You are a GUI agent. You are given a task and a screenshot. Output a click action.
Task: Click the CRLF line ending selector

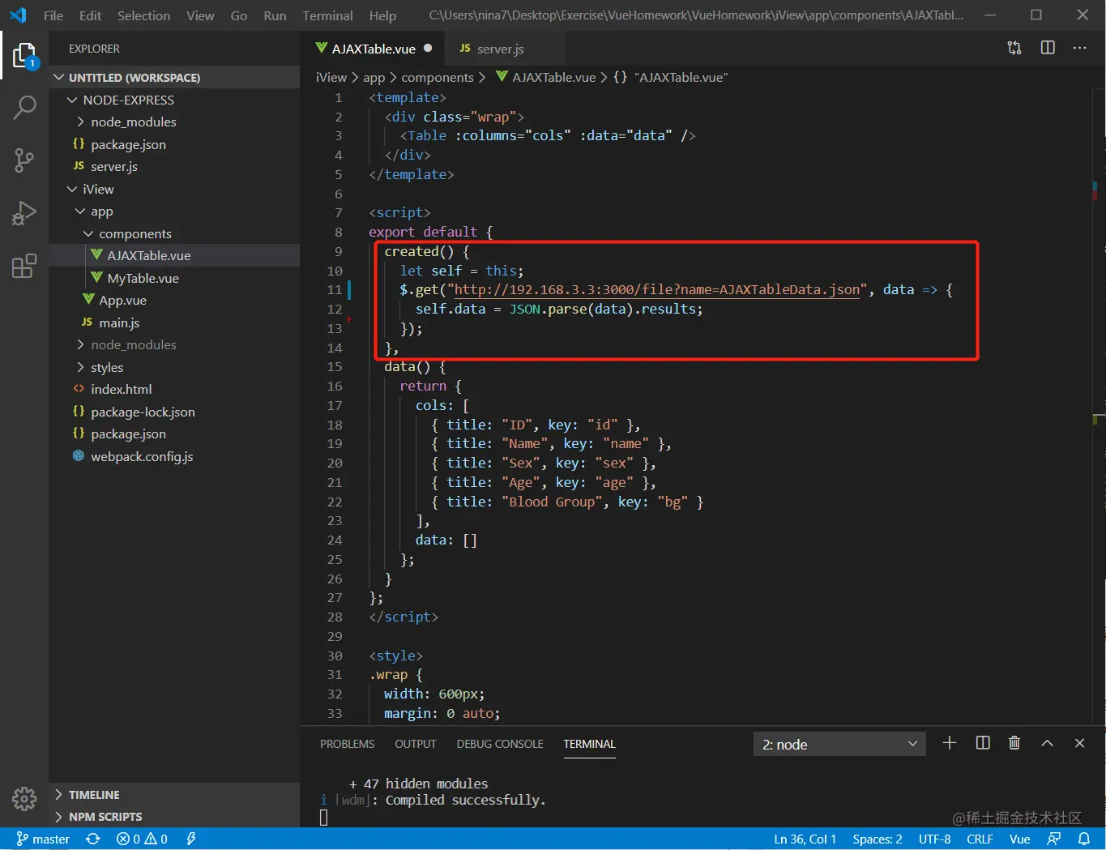980,839
